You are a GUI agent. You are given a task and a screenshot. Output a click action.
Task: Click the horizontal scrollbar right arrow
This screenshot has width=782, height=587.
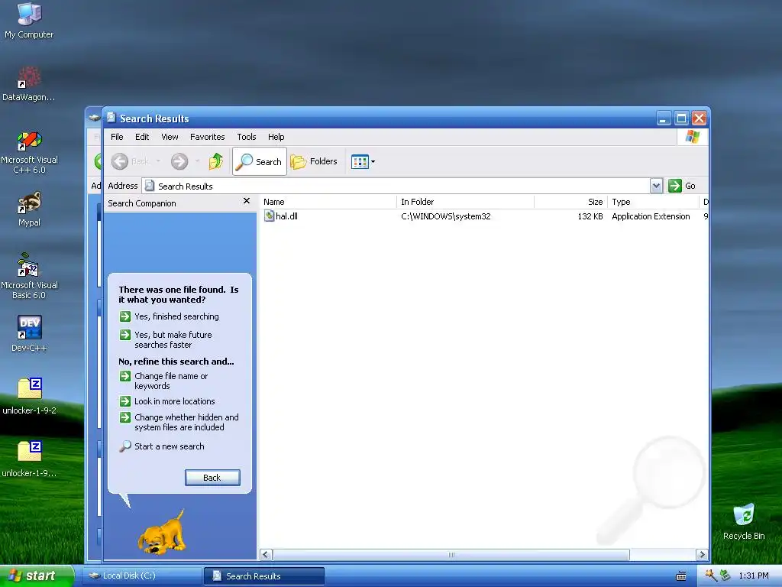(702, 555)
